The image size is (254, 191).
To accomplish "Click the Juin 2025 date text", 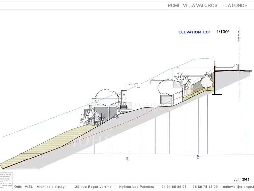I will click(x=241, y=179).
